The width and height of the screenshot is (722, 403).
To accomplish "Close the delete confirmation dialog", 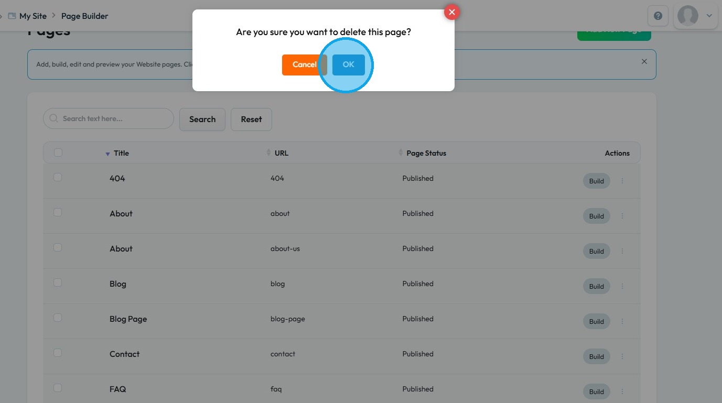I will pyautogui.click(x=451, y=12).
